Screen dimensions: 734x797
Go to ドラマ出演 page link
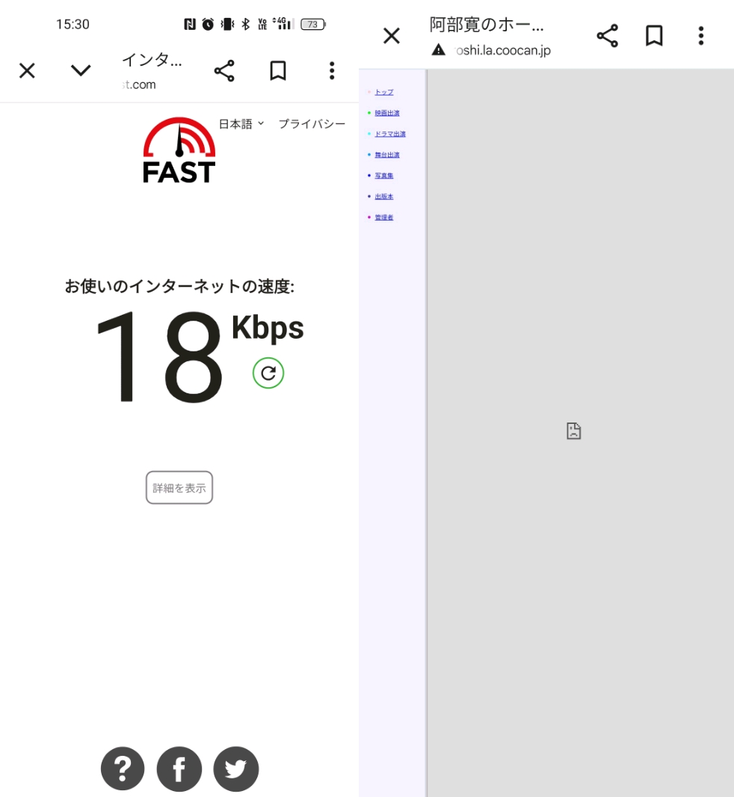pyautogui.click(x=389, y=134)
